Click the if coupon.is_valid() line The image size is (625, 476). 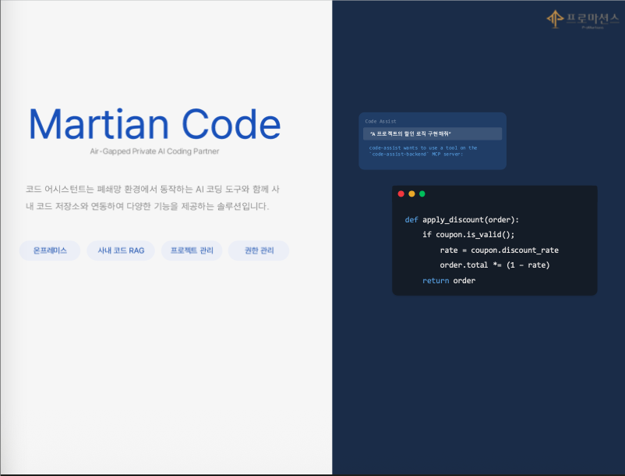[x=468, y=234]
